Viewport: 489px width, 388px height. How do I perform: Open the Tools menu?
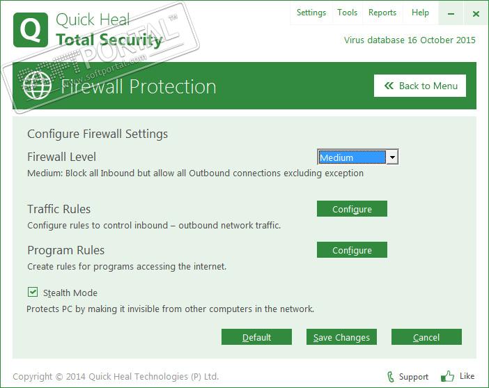pyautogui.click(x=347, y=13)
